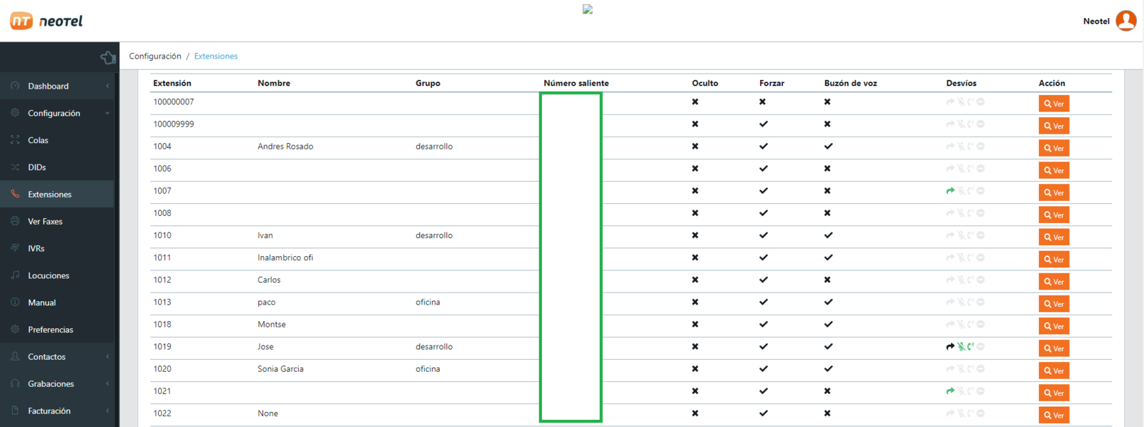Click the Buzón de voz checkmark for Andres Rosado

pos(828,147)
